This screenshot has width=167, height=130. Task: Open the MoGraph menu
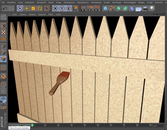click(117, 2)
